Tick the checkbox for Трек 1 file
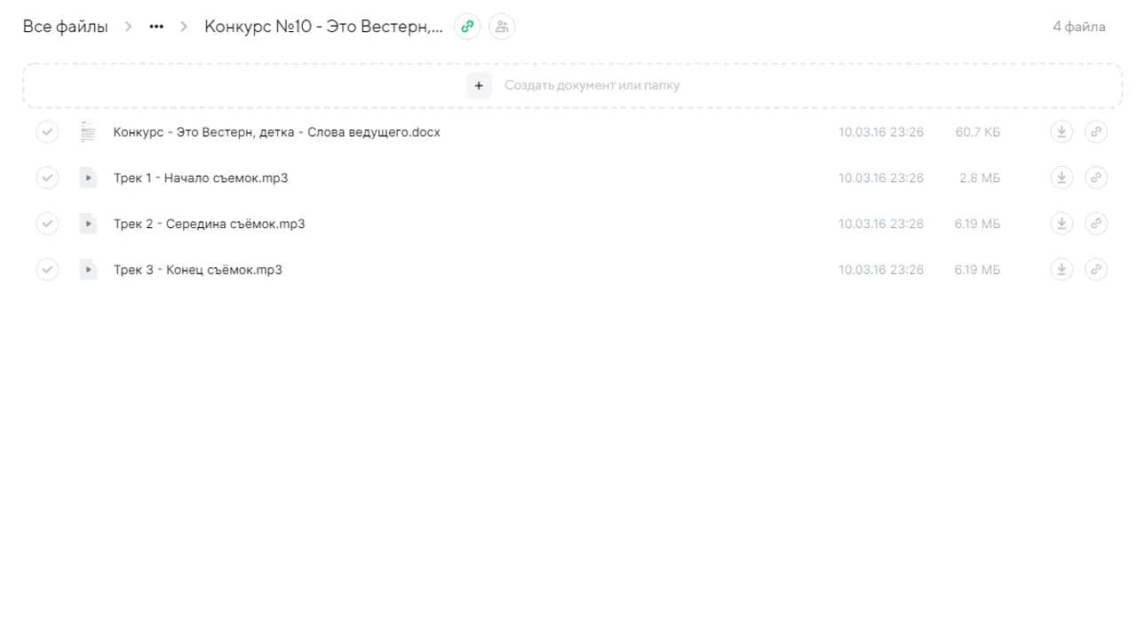Screen dimensions: 1137x639 [47, 178]
